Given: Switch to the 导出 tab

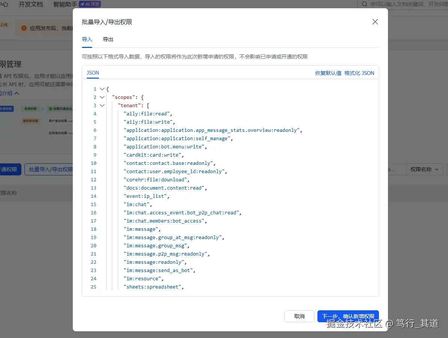Looking at the screenshot, I should 108,39.
